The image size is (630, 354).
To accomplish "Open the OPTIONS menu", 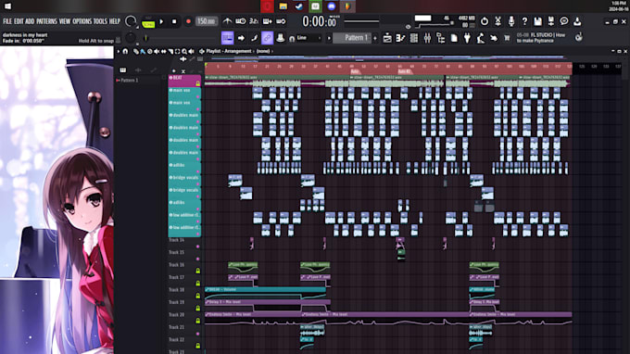I will pos(82,21).
